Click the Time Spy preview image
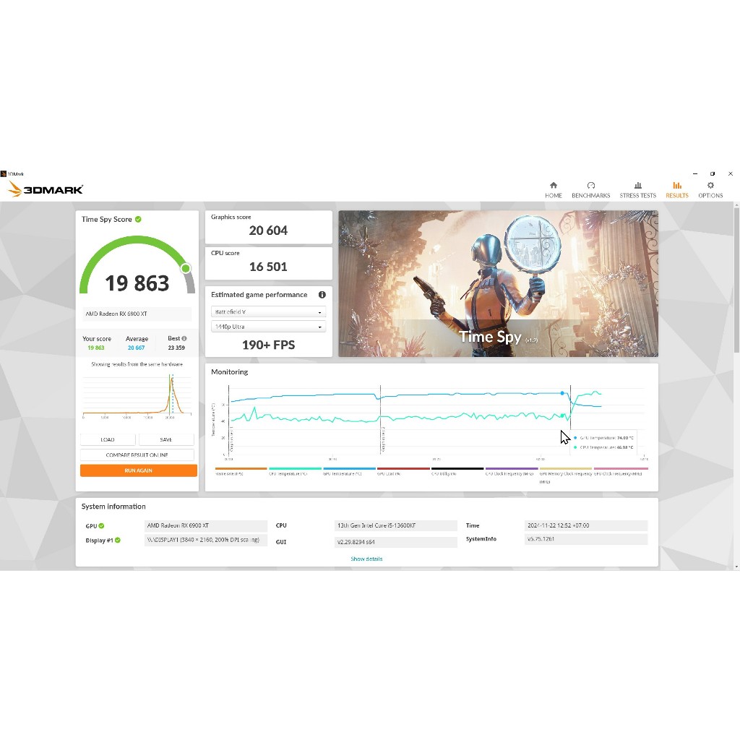 click(498, 283)
